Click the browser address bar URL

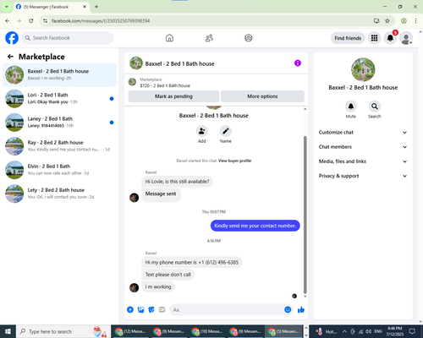101,21
